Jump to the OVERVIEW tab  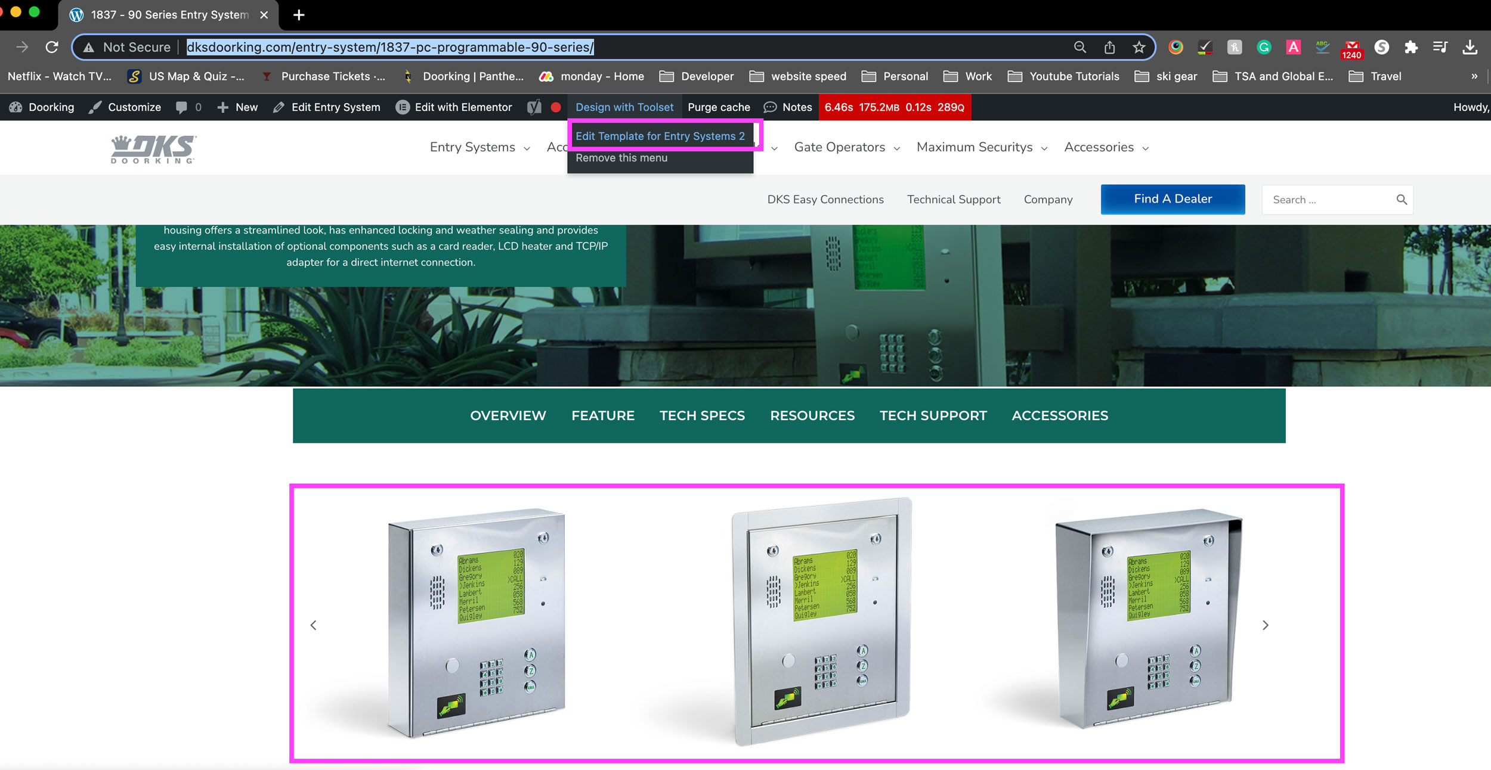point(508,416)
